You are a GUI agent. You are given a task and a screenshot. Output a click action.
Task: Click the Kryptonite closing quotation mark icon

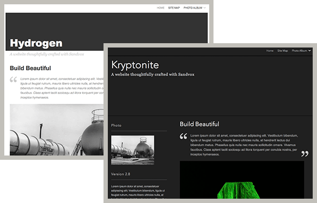pos(305,153)
